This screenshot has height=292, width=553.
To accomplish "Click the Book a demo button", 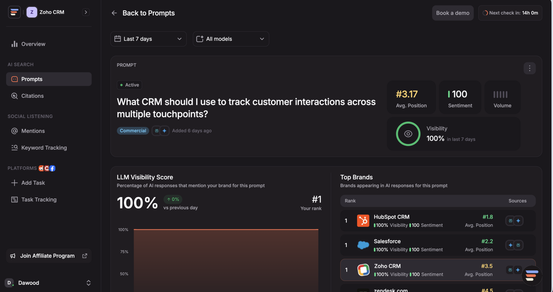I will [453, 13].
